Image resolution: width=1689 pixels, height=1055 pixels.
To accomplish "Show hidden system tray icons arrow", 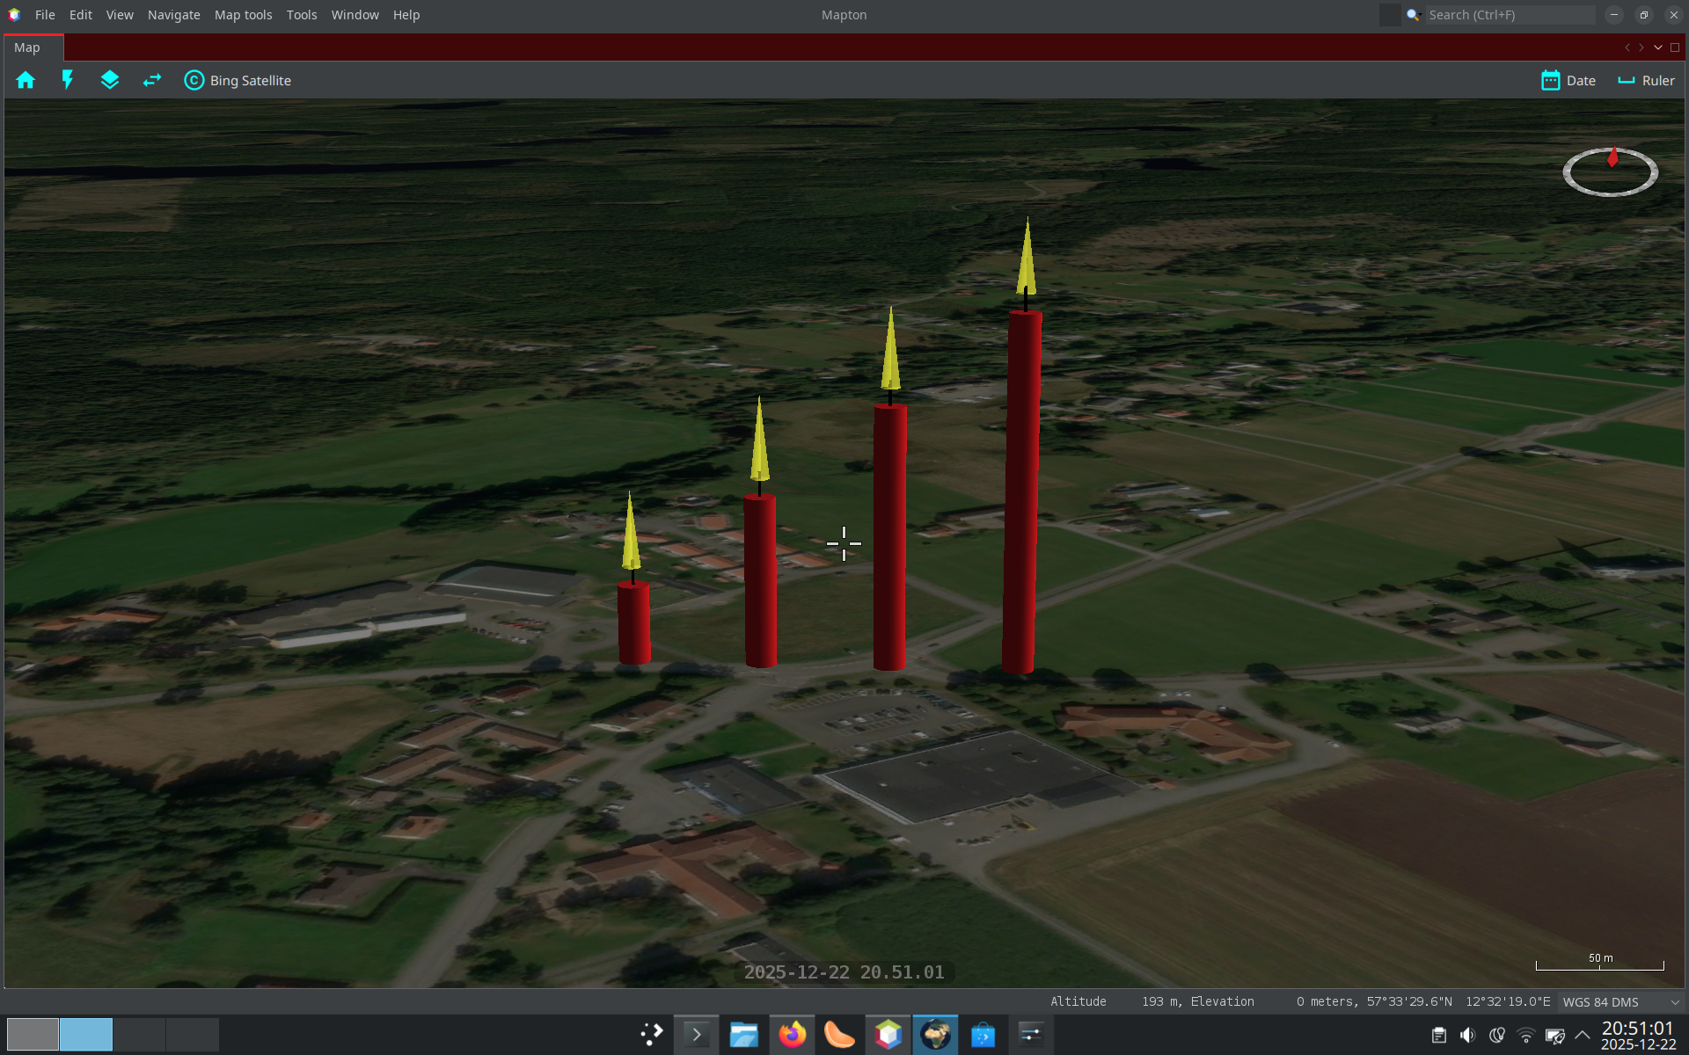I will click(x=1583, y=1035).
